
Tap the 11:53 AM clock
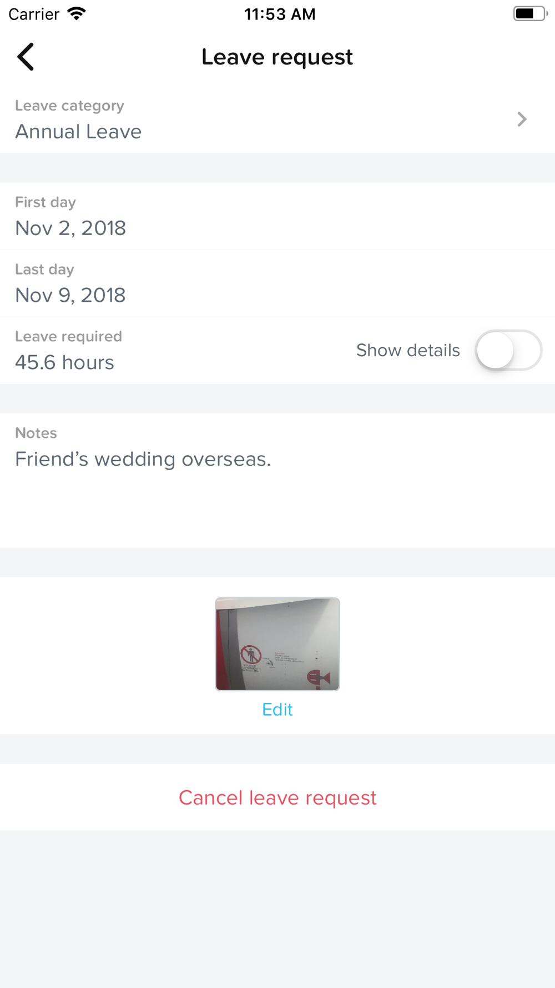(x=280, y=14)
